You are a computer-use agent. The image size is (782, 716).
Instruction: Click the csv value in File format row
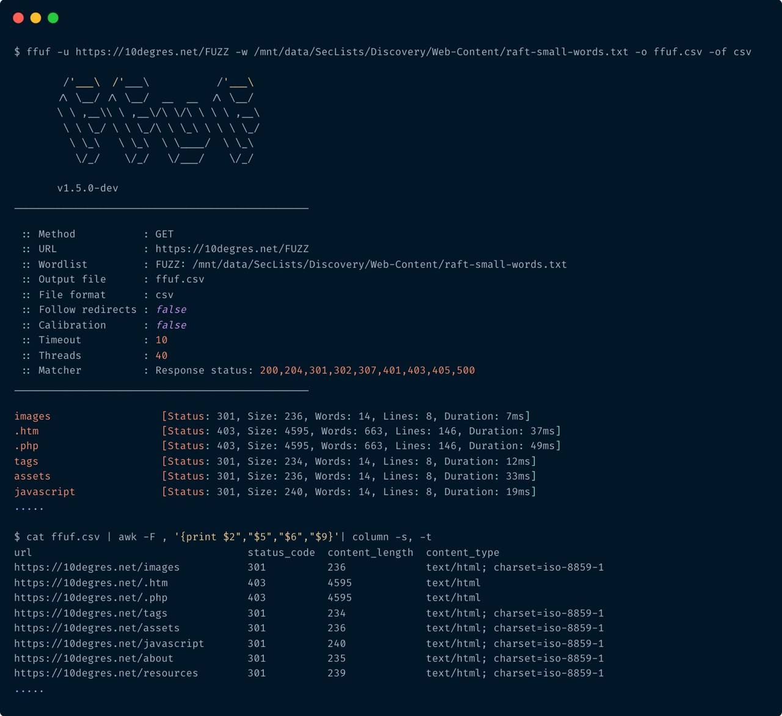click(164, 294)
